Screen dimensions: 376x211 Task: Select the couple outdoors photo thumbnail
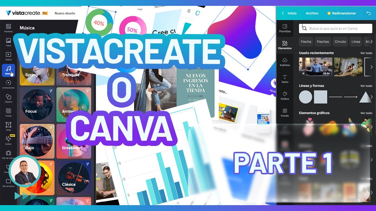pyautogui.click(x=348, y=67)
